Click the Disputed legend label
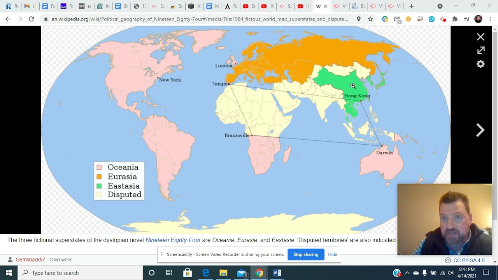This screenshot has height=280, width=498. pyautogui.click(x=124, y=195)
